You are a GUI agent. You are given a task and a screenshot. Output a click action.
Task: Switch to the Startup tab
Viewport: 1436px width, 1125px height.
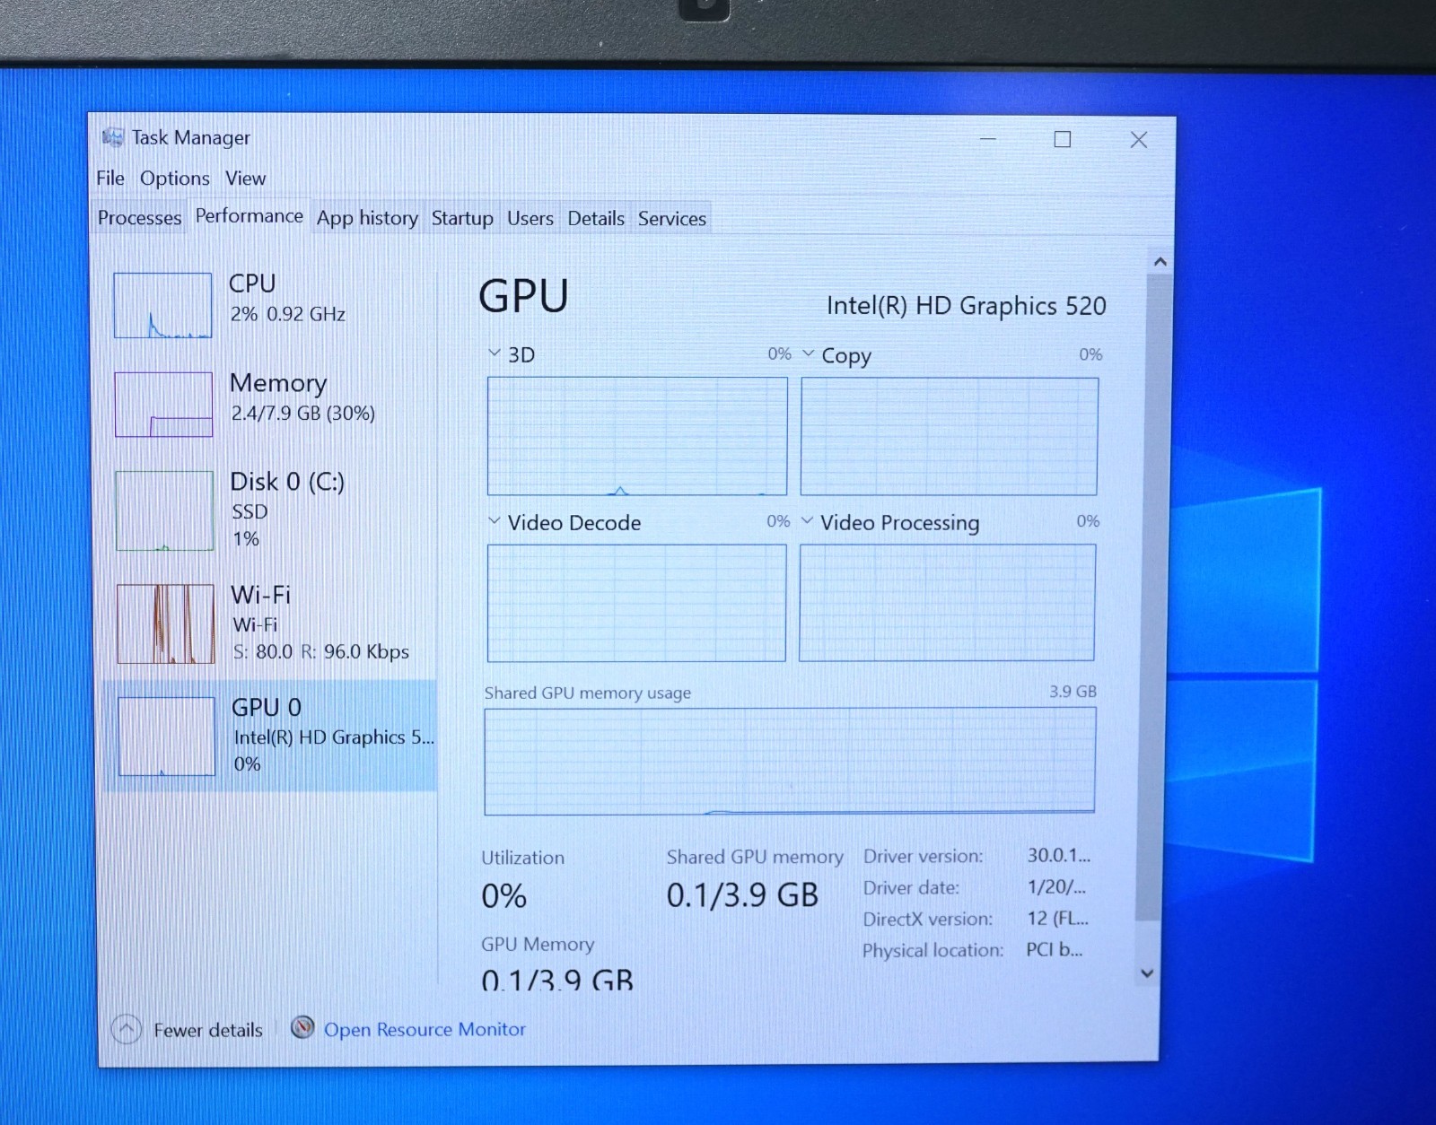click(x=462, y=218)
